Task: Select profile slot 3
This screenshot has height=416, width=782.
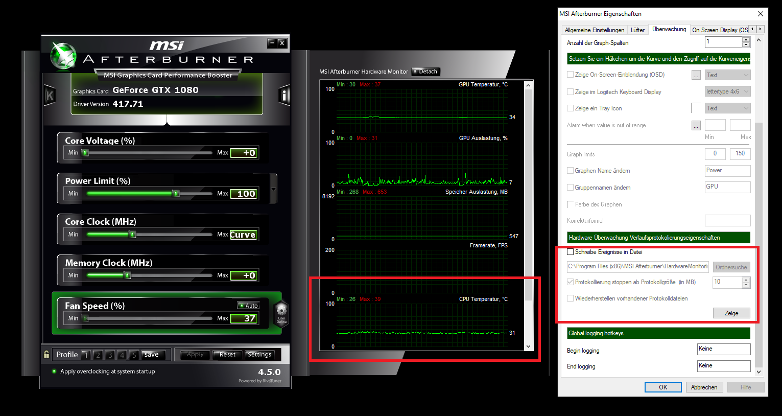Action: (x=109, y=355)
